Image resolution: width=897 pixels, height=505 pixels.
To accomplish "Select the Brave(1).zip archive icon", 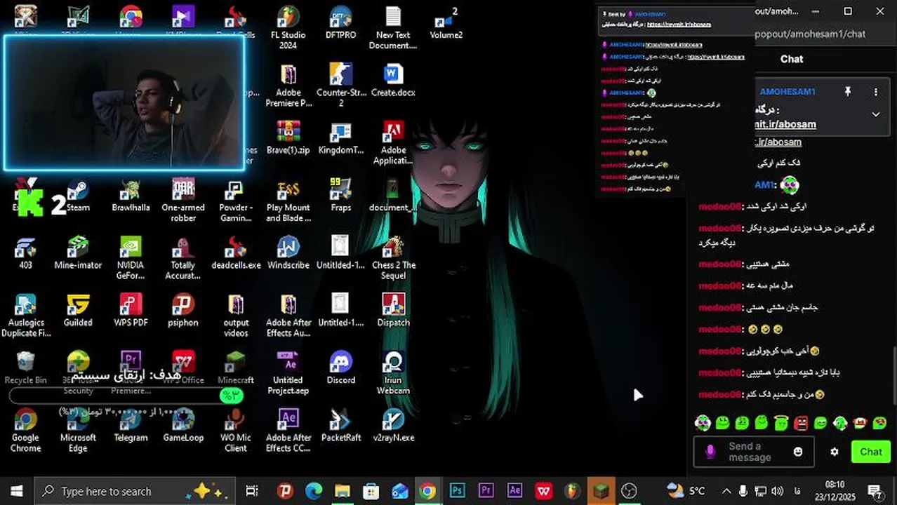I will 288,137.
